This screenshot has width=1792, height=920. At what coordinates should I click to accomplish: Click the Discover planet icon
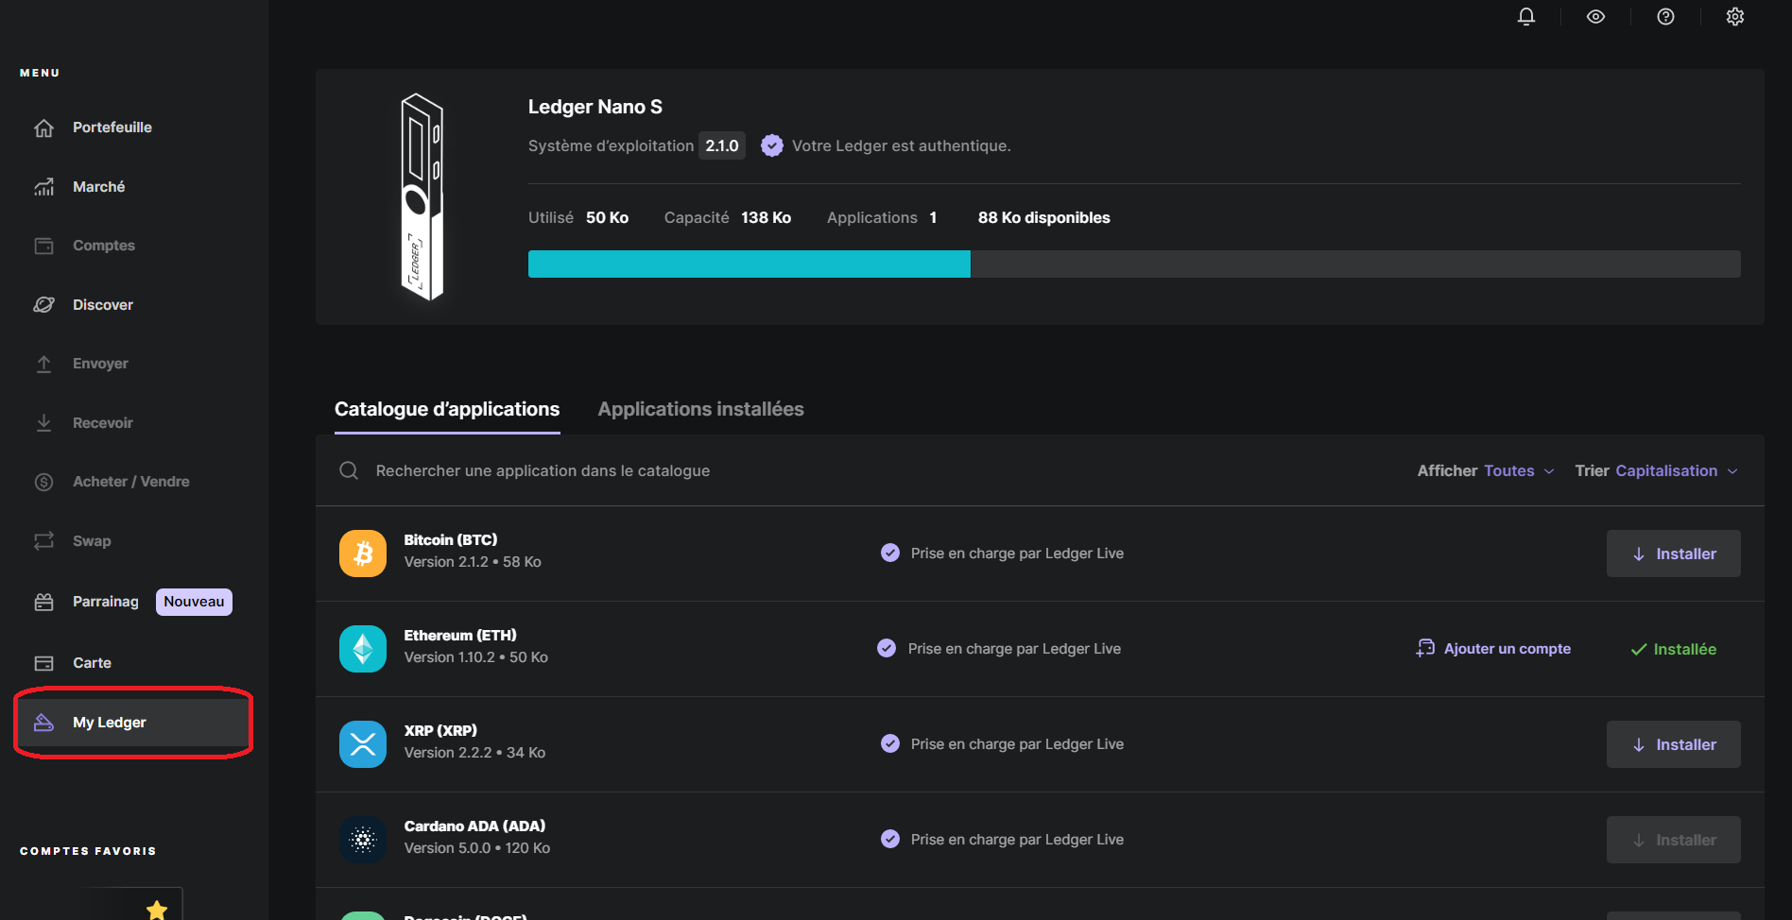[x=44, y=305]
